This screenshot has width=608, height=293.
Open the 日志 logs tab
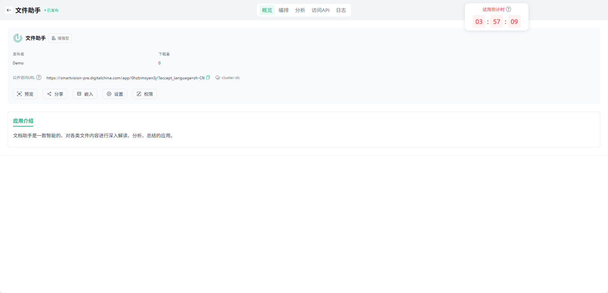[341, 10]
